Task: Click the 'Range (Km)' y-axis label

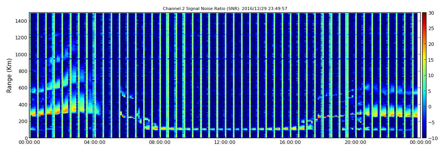Action: click(x=9, y=75)
